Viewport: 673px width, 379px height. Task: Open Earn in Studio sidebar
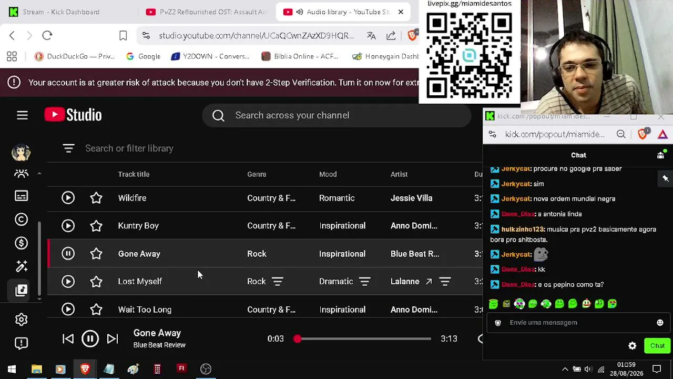click(x=21, y=243)
